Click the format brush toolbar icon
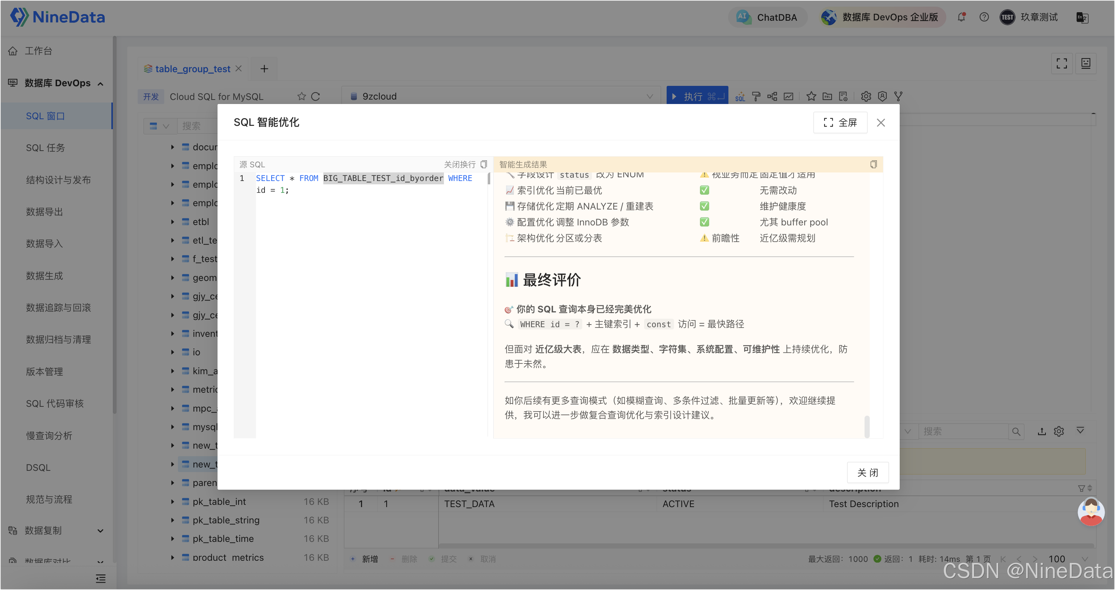This screenshot has width=1115, height=590. click(756, 97)
